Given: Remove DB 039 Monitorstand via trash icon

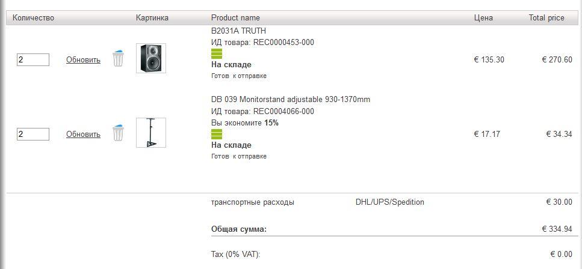Looking at the screenshot, I should 119,133.
